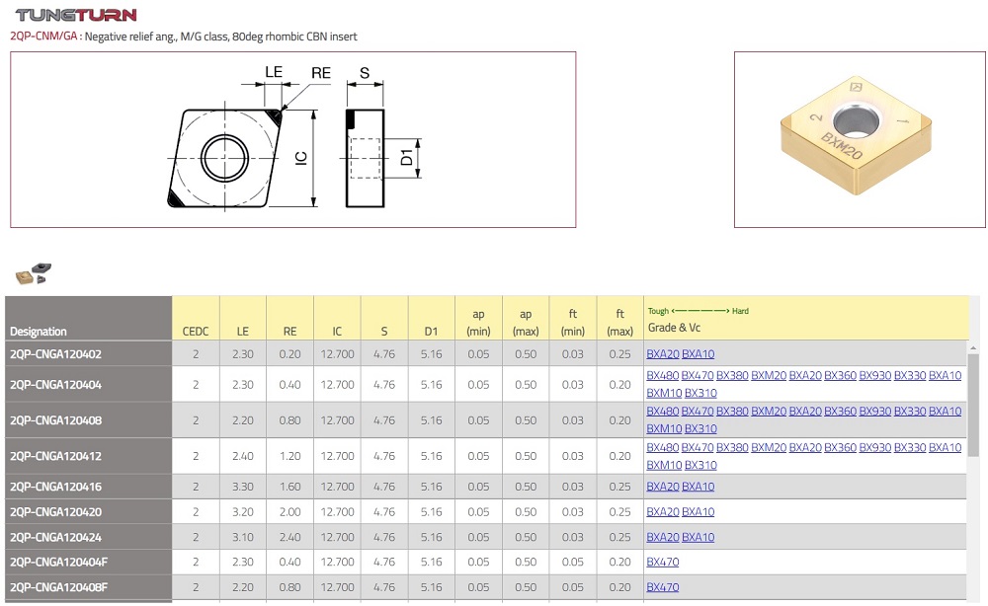Image resolution: width=988 pixels, height=606 pixels.
Task: Open BXA20 link in the 2QP-CNGA120420 row
Action: [x=663, y=512]
